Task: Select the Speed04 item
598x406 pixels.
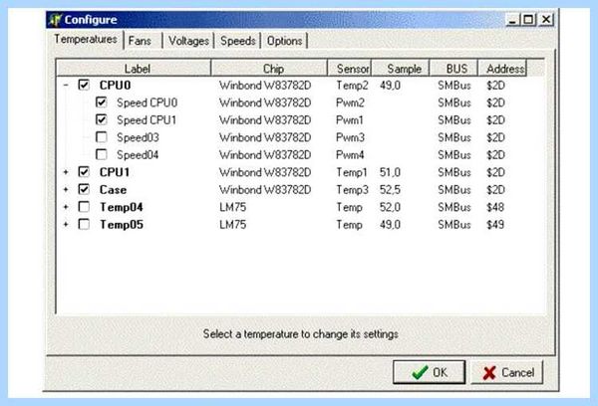Action: [138, 155]
